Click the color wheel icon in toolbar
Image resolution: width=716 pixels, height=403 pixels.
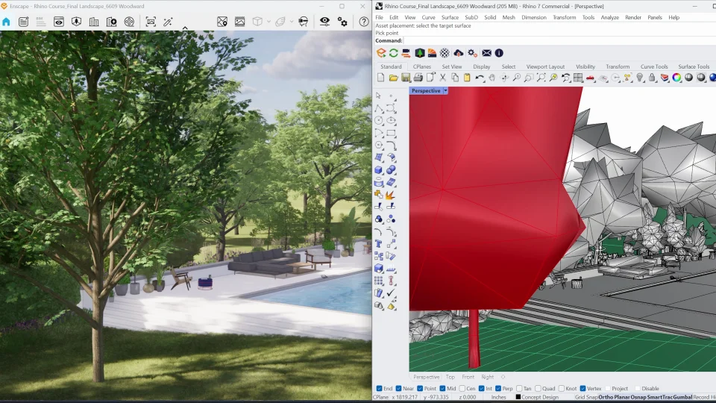[x=676, y=78]
